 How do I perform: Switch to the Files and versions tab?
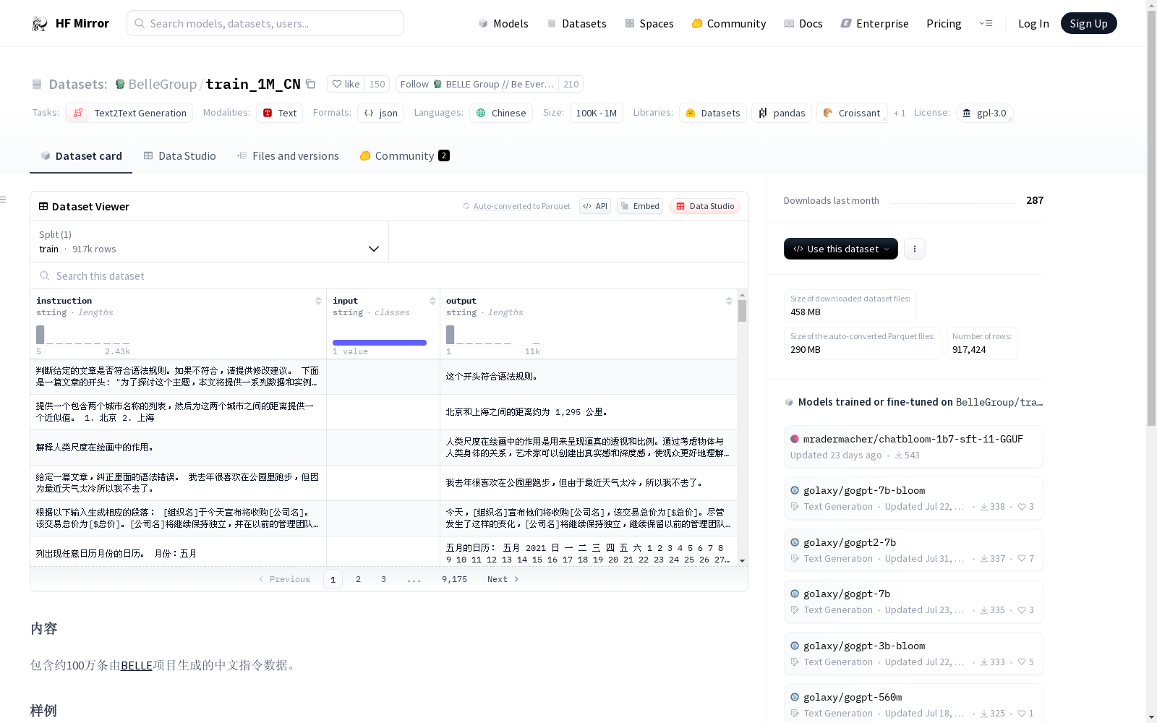click(x=288, y=155)
